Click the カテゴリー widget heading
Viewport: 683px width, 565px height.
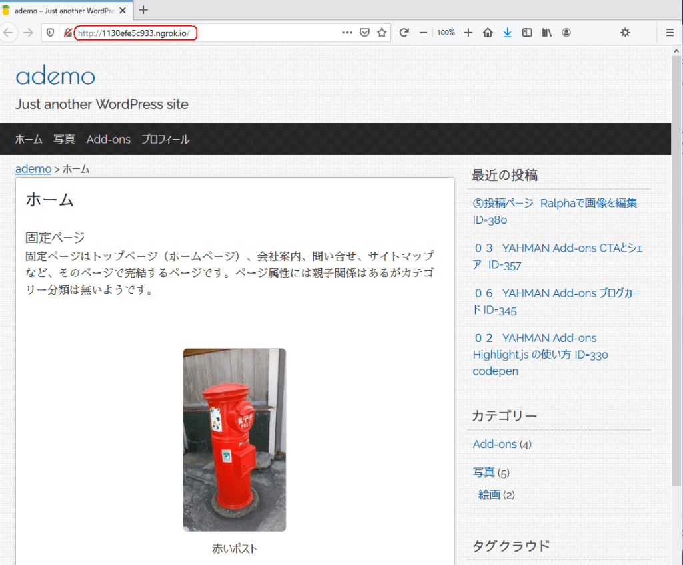point(504,416)
